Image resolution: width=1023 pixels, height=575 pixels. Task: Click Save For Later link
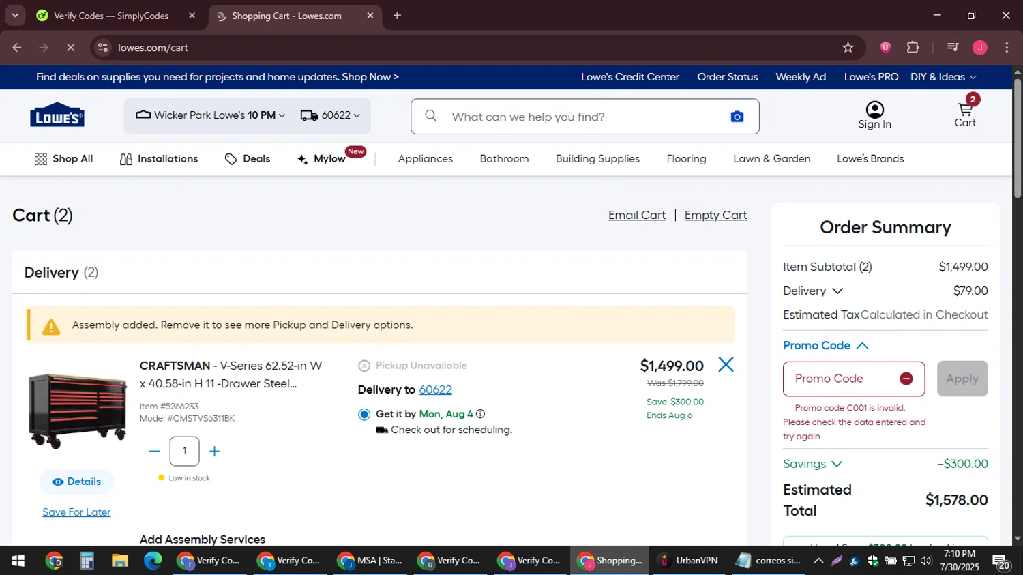pos(76,512)
